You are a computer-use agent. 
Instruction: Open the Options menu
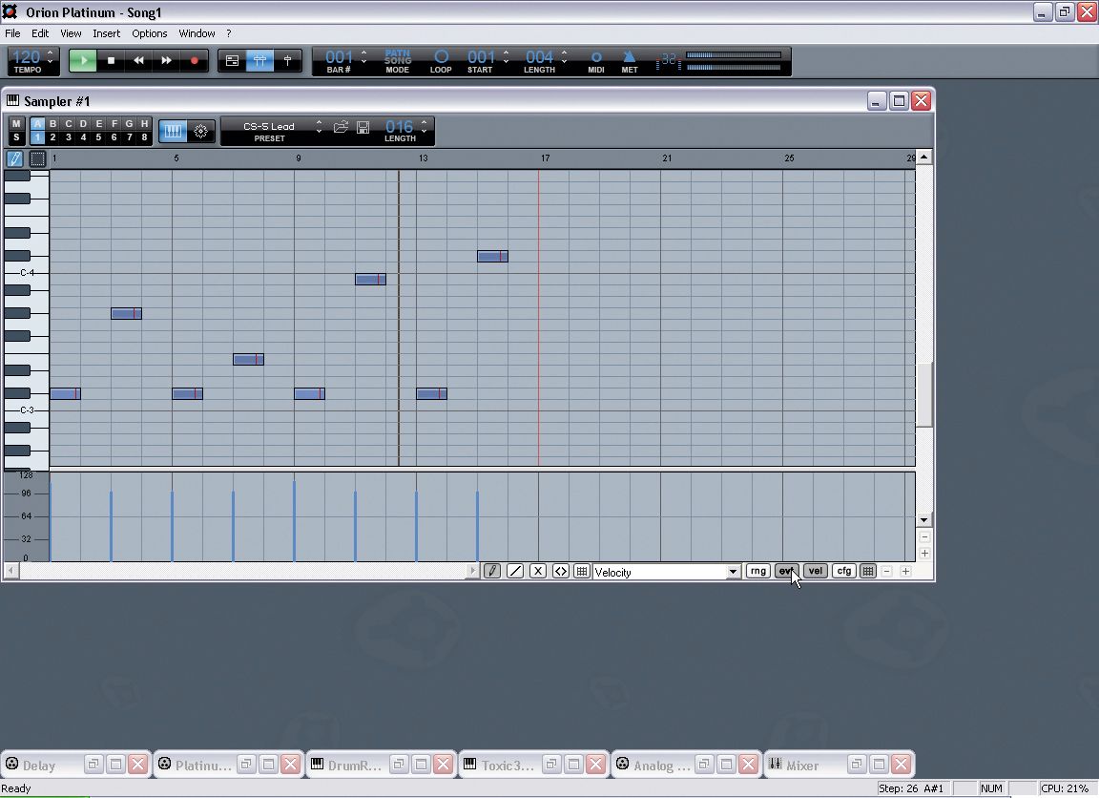tap(149, 33)
